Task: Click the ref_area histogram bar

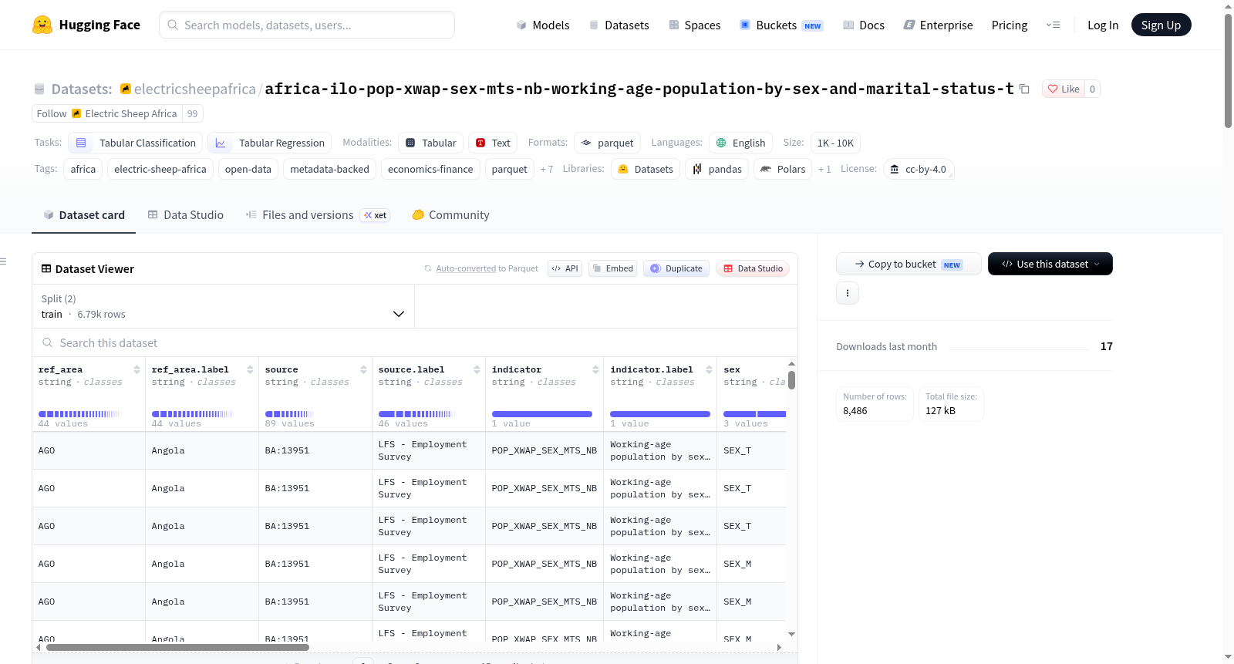Action: click(79, 414)
